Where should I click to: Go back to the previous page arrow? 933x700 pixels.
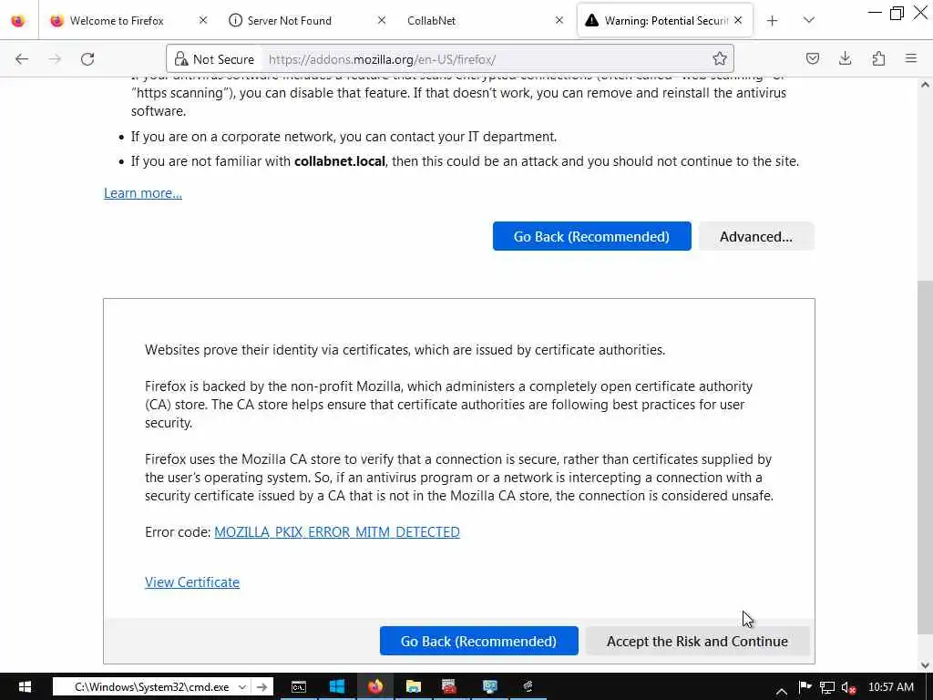pyautogui.click(x=22, y=59)
